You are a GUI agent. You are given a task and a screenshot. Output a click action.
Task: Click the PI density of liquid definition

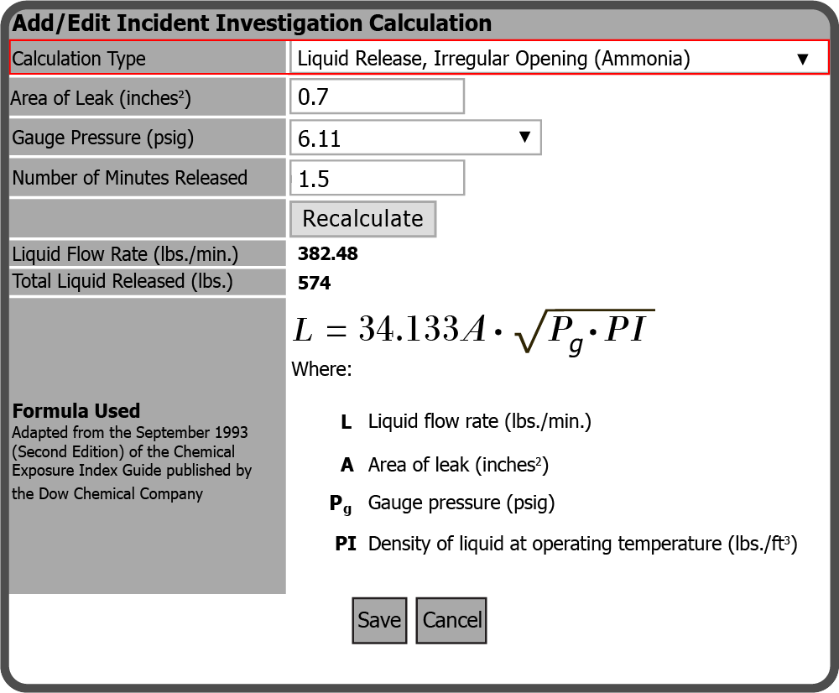(581, 544)
